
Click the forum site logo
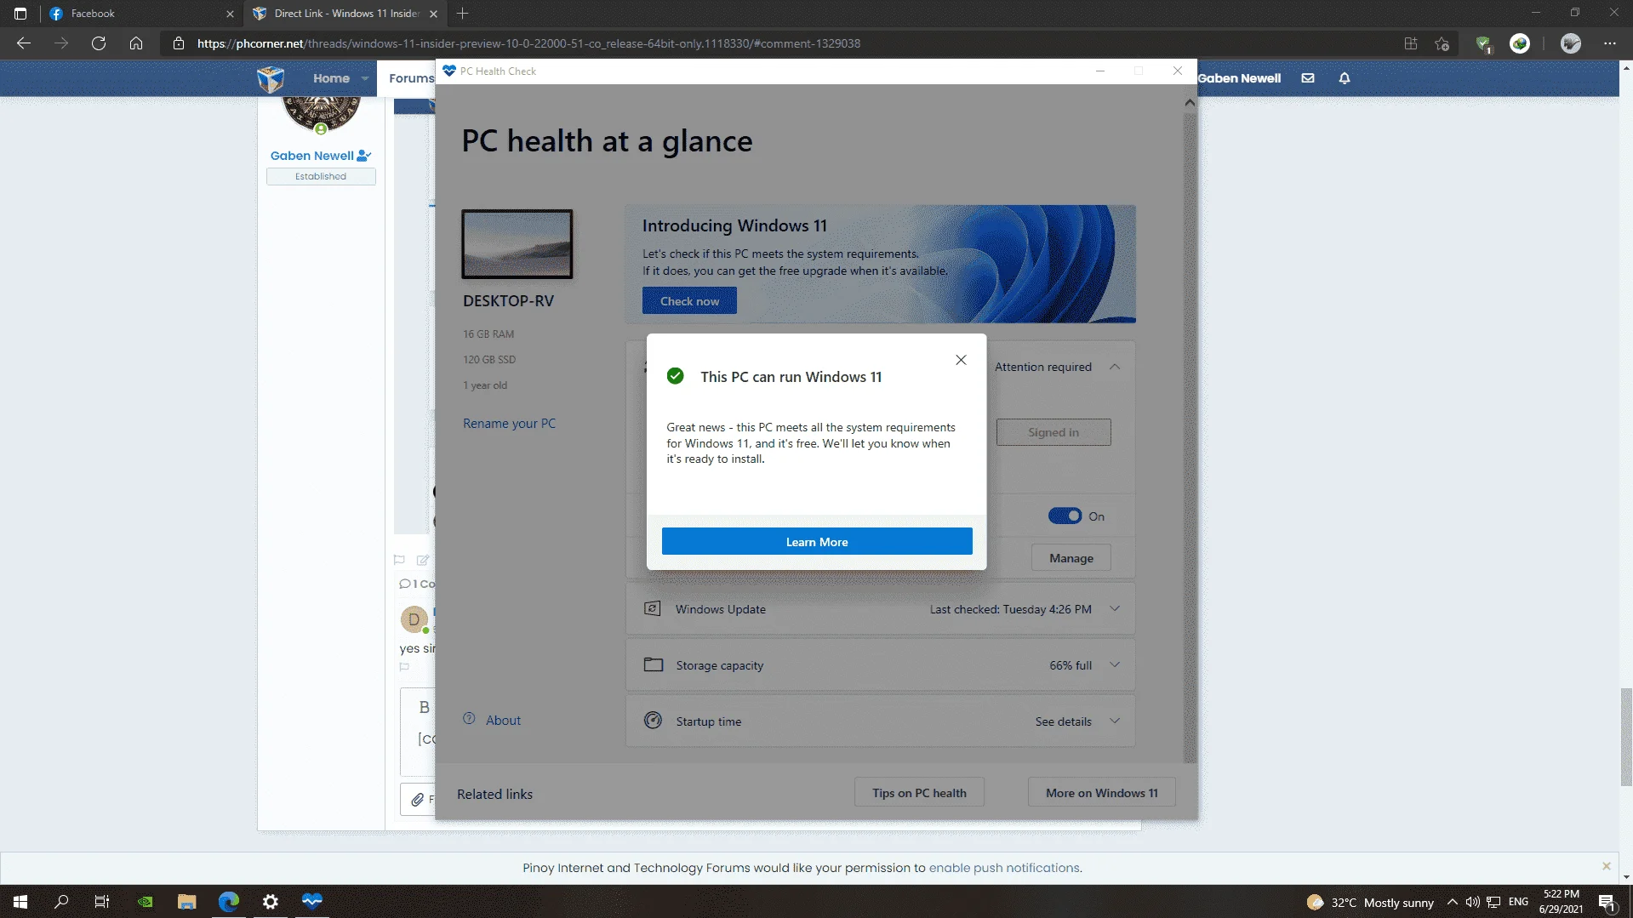coord(271,78)
